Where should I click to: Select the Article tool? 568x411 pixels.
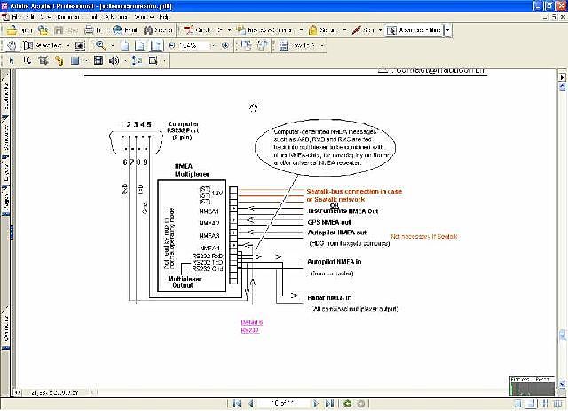(28, 60)
